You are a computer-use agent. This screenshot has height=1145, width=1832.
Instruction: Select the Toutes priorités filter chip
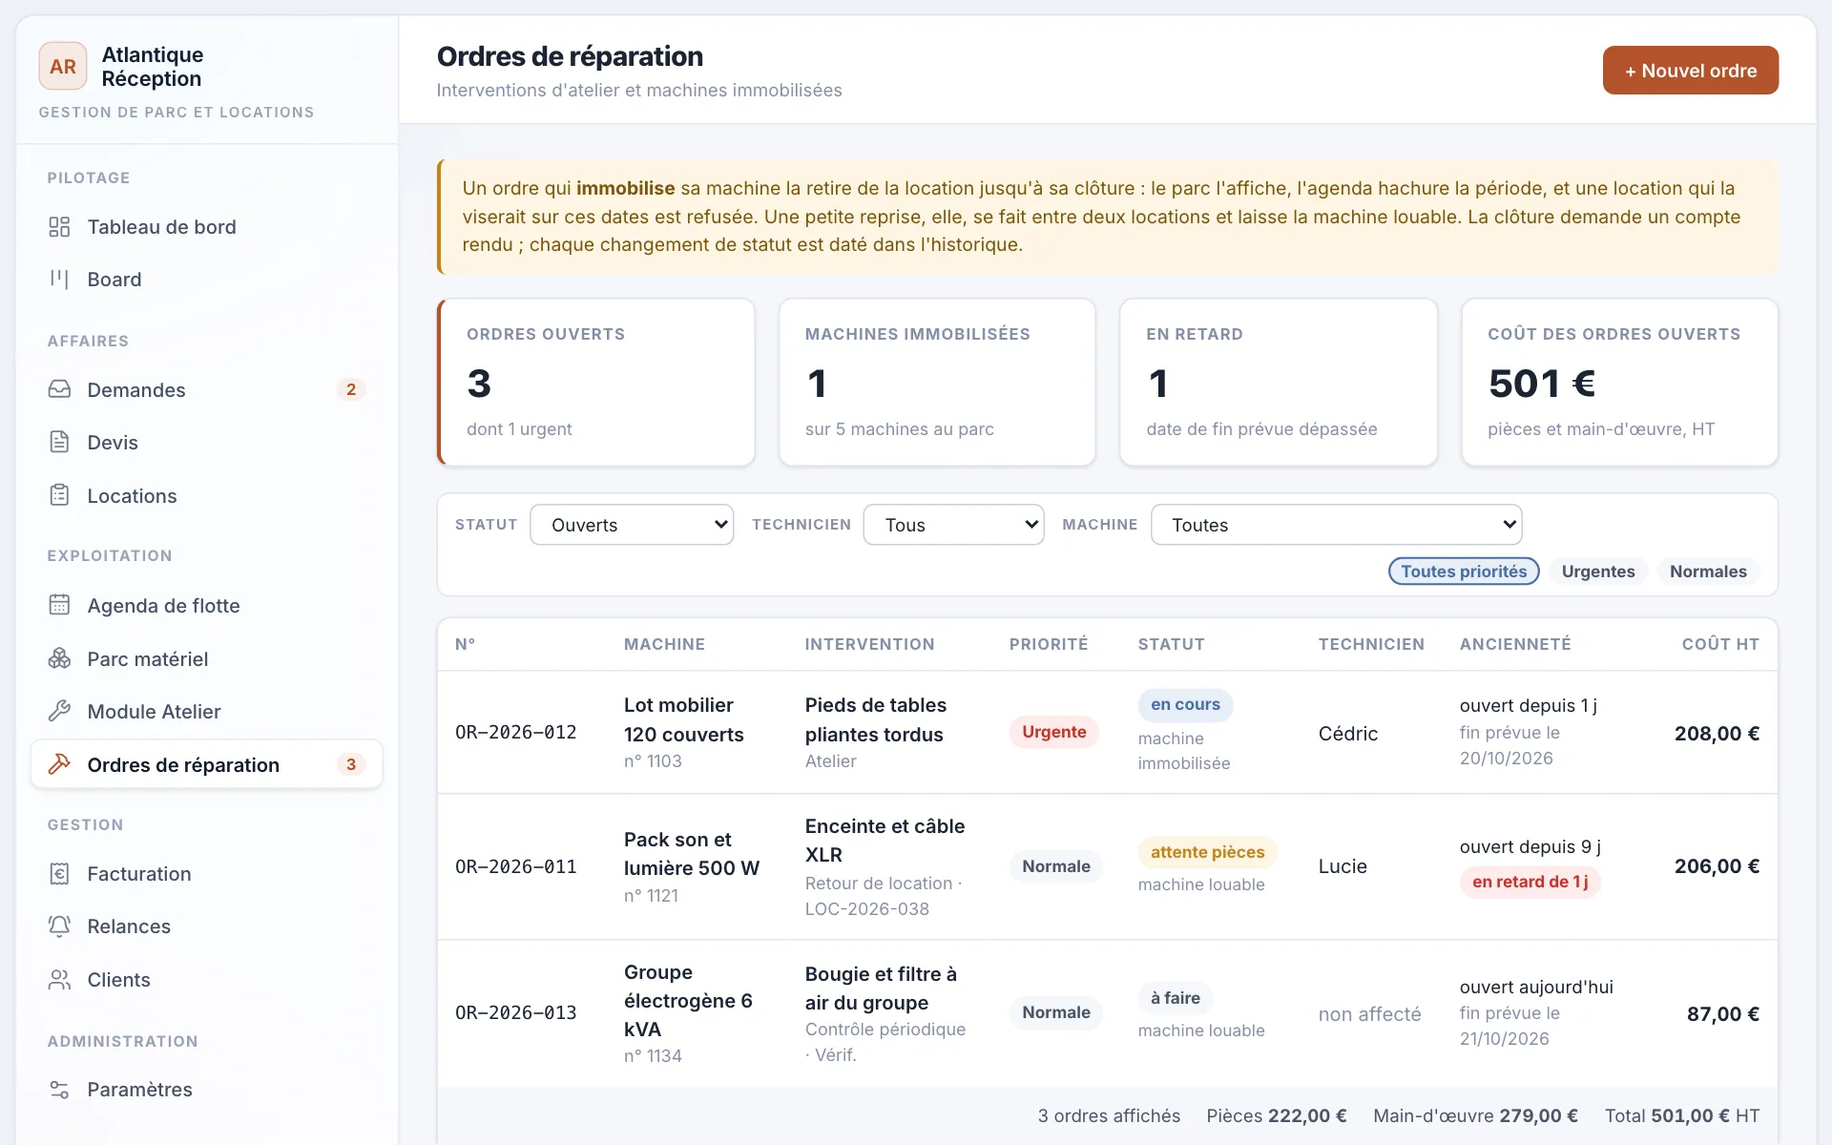[1464, 571]
